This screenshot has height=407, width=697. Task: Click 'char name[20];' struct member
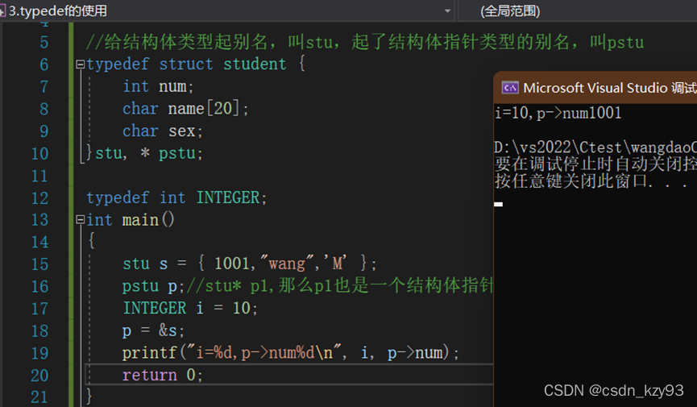(x=185, y=109)
